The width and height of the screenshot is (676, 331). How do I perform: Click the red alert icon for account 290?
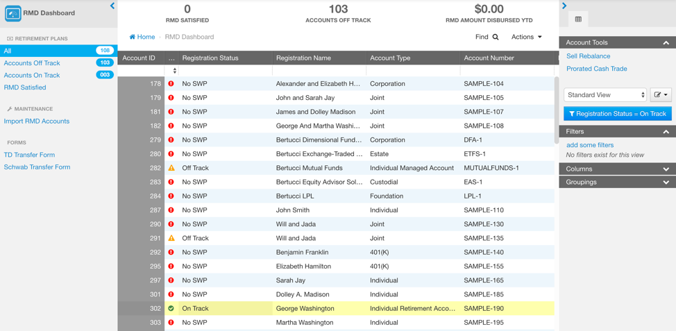pyautogui.click(x=171, y=224)
